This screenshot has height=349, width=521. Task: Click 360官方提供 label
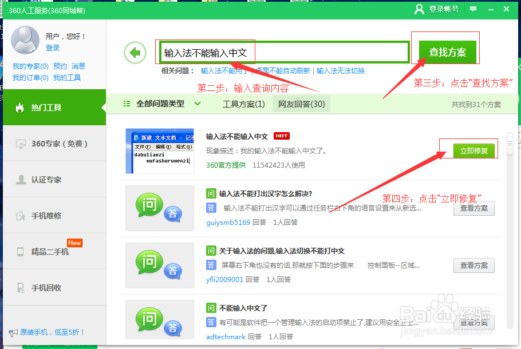tap(226, 165)
